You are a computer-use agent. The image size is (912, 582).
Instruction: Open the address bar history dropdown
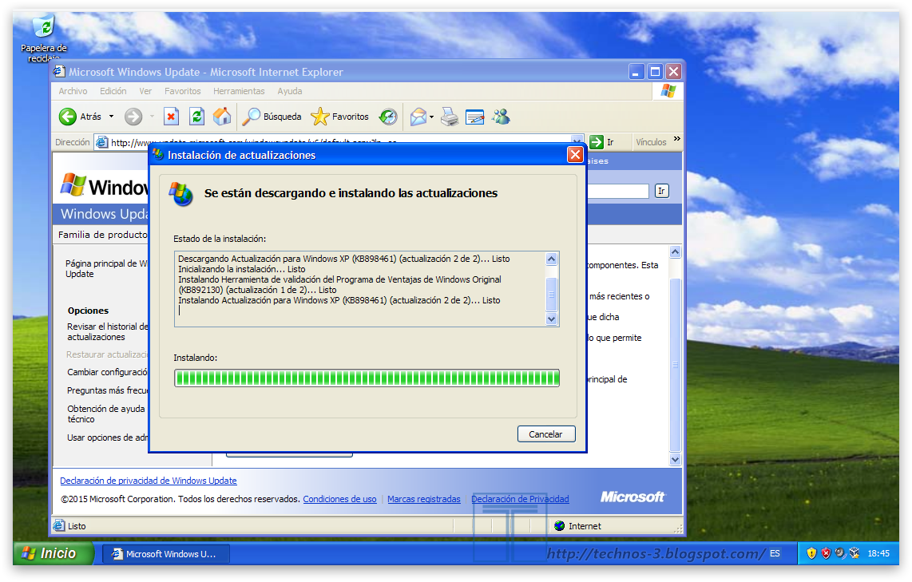[577, 141]
